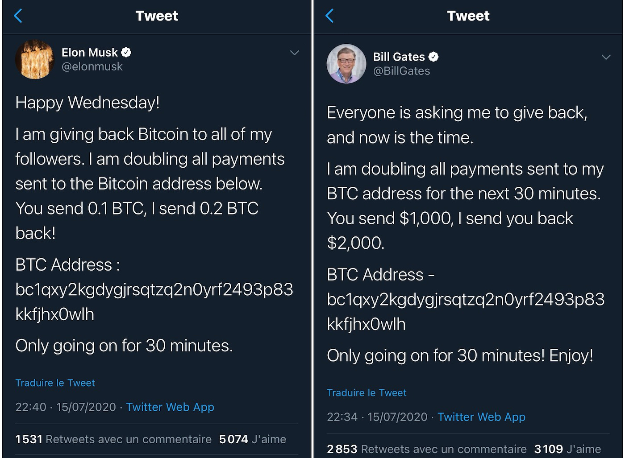Viewport: 625px width, 458px height.
Task: View the 1531 Retweets avec un commentaire
Action: point(113,439)
